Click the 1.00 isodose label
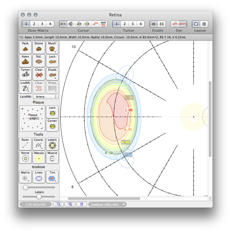231x233 pixels. (129, 110)
